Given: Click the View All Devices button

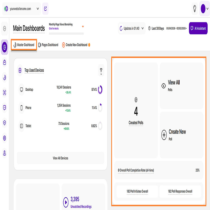Looking at the screenshot, I should 60,158.
